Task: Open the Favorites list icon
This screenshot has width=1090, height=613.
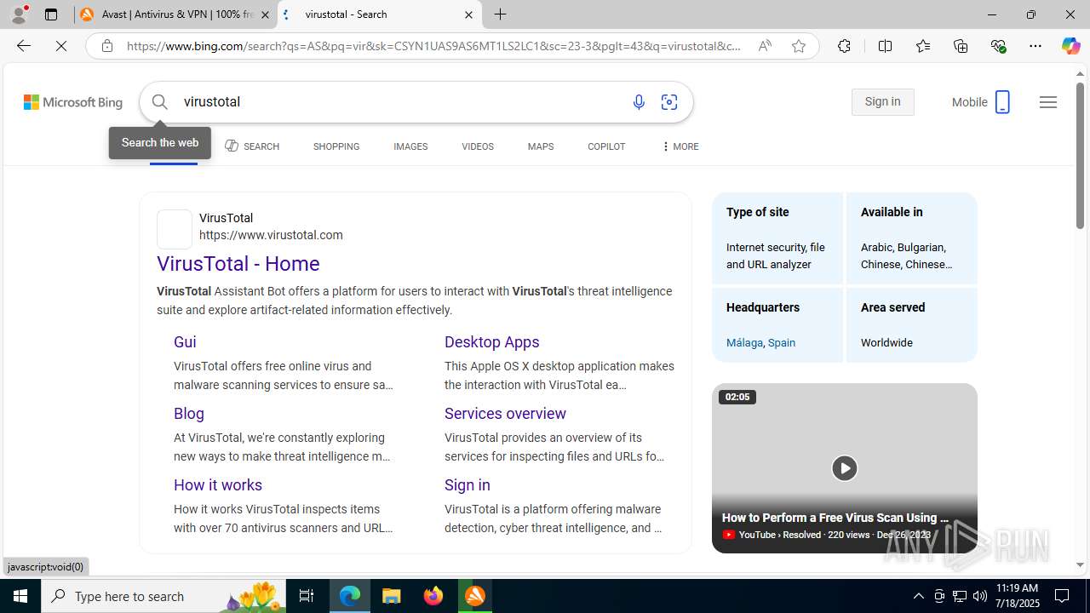Action: [923, 46]
